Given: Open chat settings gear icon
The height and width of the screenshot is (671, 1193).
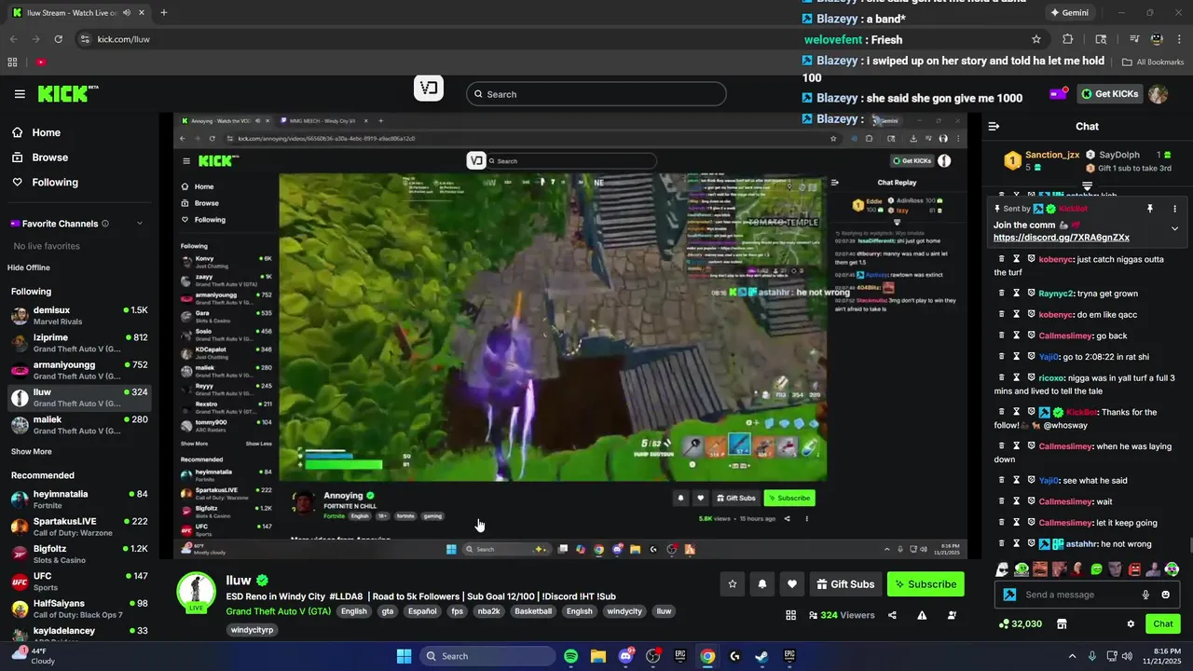Looking at the screenshot, I should coord(1131,623).
